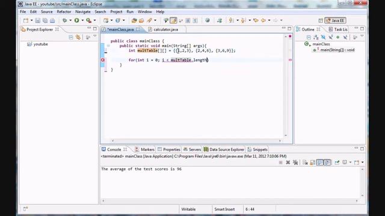Toggle Show Whitespace Characters button
The height and width of the screenshot is (216, 385).
click(195, 20)
